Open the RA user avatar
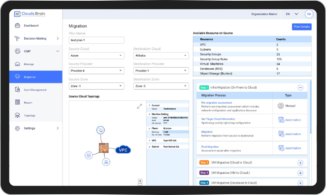The width and height of the screenshot is (326, 195). coord(309,14)
